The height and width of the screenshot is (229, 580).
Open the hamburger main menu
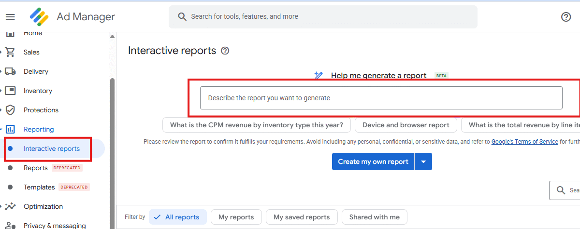click(x=10, y=17)
